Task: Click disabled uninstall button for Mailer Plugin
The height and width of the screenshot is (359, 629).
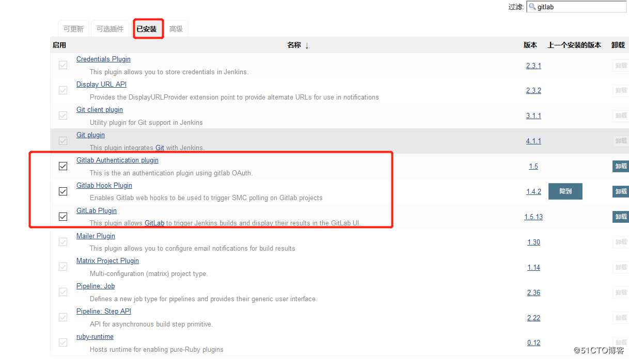Action: [621, 242]
